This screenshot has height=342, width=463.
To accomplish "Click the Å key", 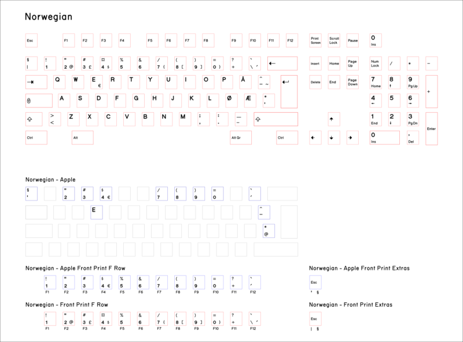I will pos(245,82).
